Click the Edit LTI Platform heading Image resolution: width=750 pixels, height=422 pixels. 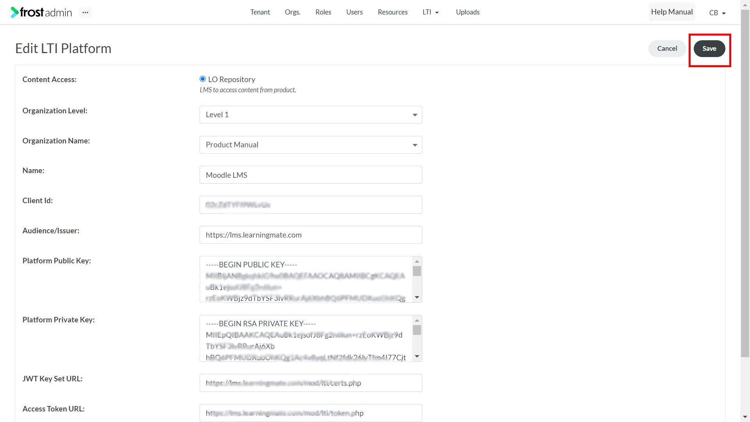point(63,48)
